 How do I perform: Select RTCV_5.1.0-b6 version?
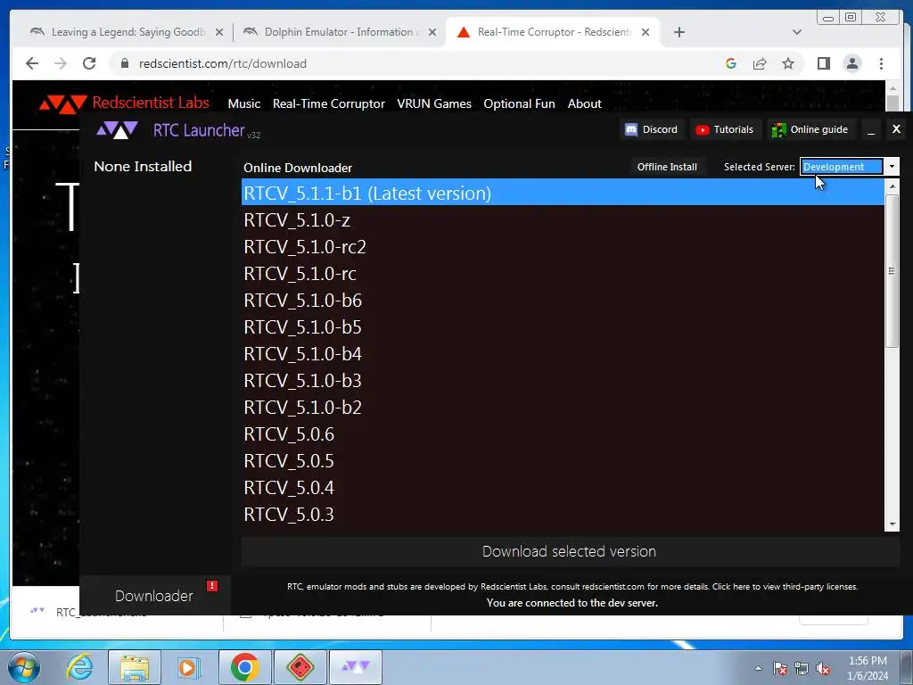(563, 300)
